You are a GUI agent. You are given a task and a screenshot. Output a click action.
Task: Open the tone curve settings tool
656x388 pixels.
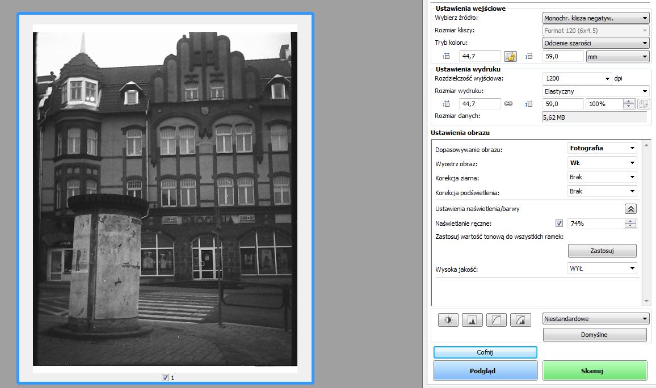coord(496,320)
